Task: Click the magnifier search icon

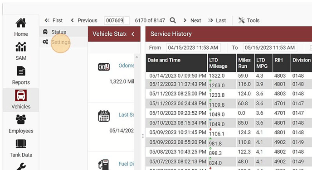Action: click(x=173, y=20)
